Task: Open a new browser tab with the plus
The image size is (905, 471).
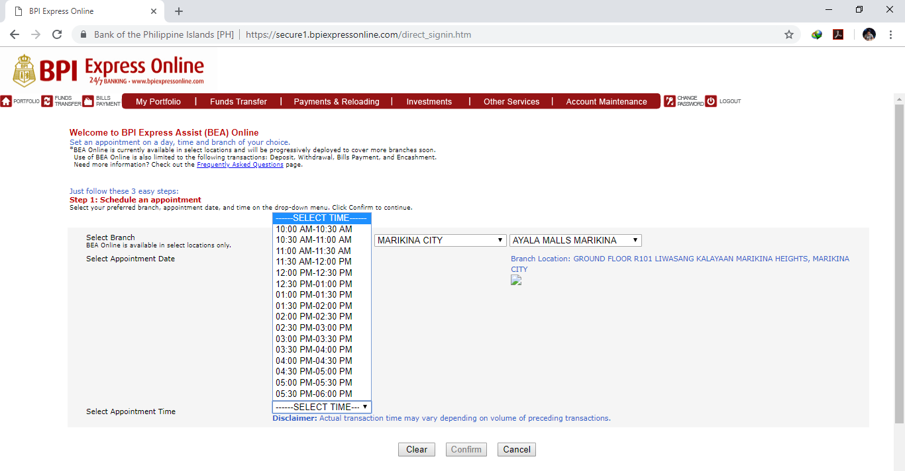Action: click(x=179, y=11)
